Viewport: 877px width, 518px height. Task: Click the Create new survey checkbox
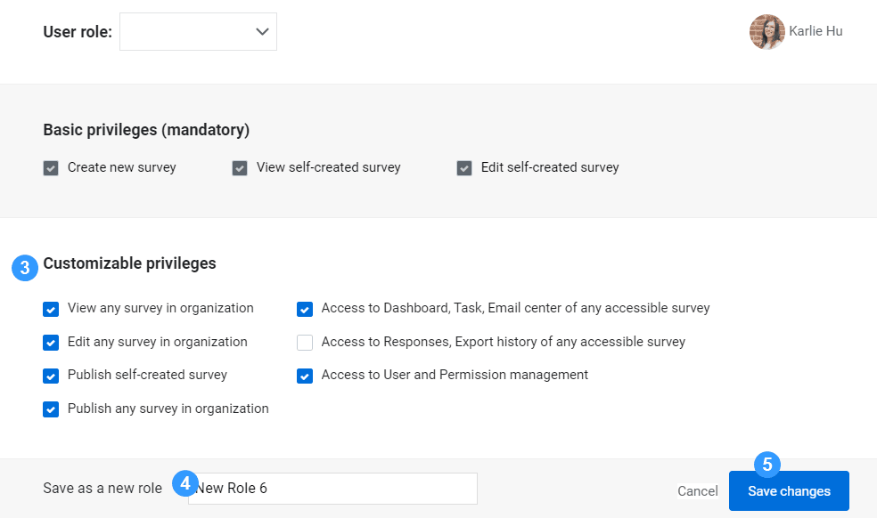51,168
